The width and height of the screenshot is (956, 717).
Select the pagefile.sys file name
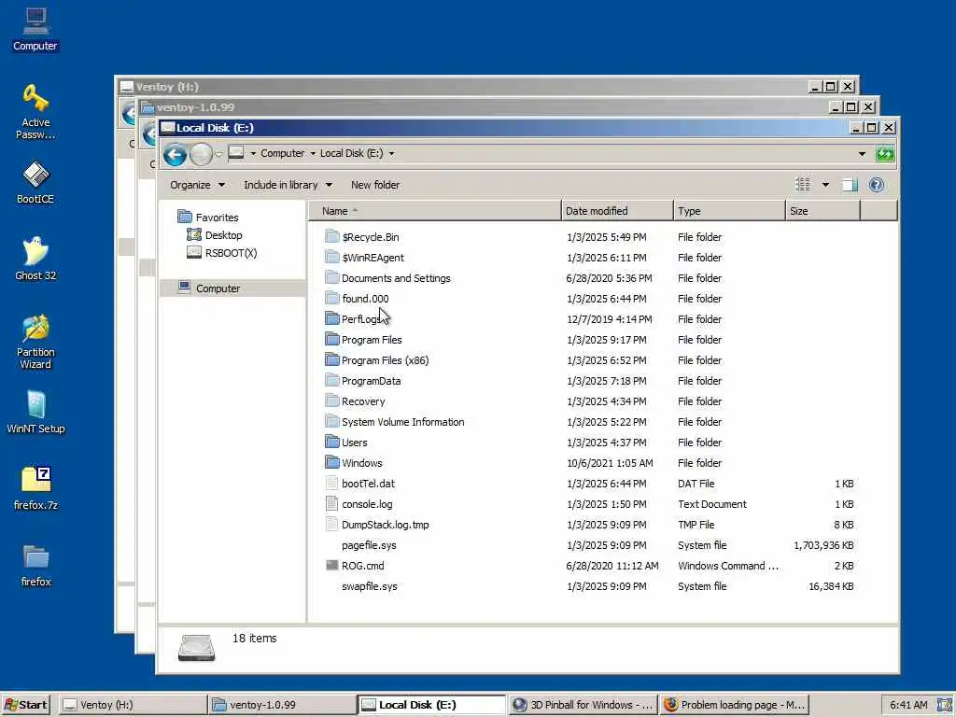pos(369,545)
